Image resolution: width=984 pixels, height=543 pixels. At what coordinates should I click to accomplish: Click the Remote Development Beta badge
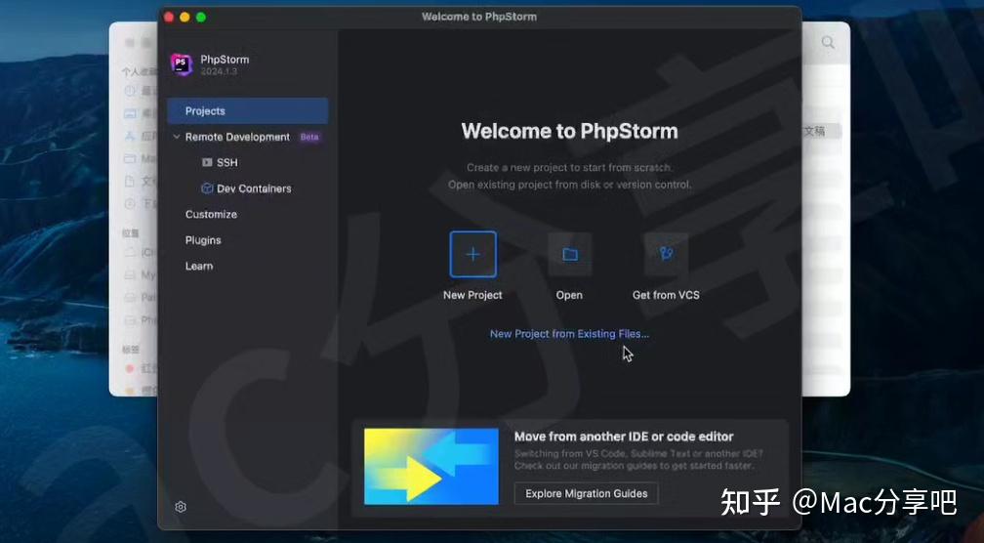(309, 137)
